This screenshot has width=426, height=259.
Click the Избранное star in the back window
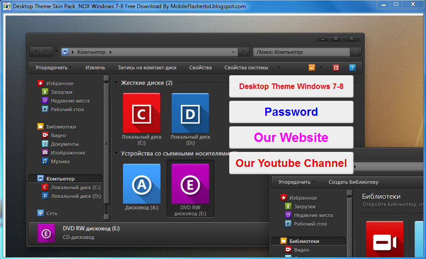pyautogui.click(x=284, y=197)
